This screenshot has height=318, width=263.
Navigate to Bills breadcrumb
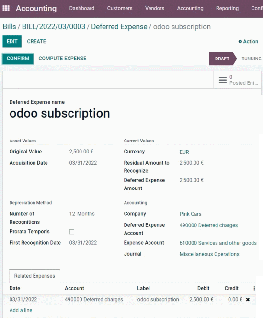[9, 27]
